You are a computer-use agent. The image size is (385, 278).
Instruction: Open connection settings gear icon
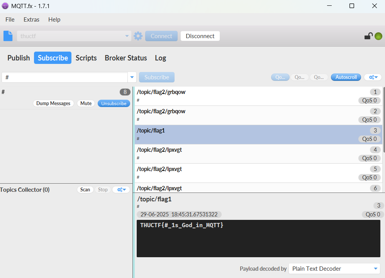point(138,36)
